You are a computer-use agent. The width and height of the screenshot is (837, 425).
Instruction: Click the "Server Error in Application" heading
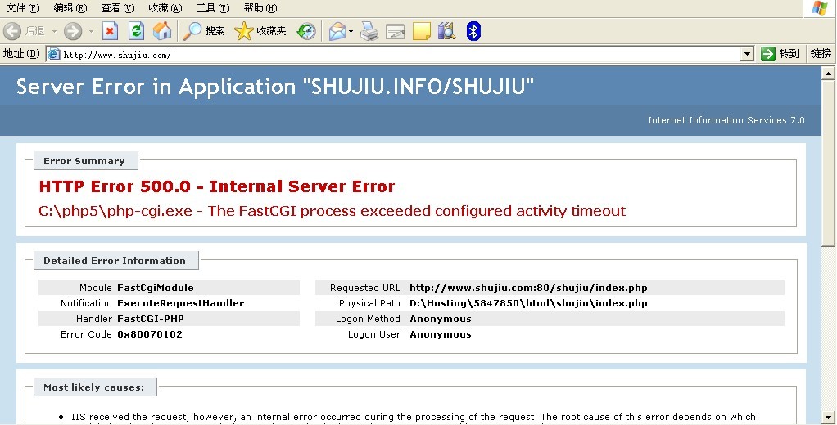[275, 87]
